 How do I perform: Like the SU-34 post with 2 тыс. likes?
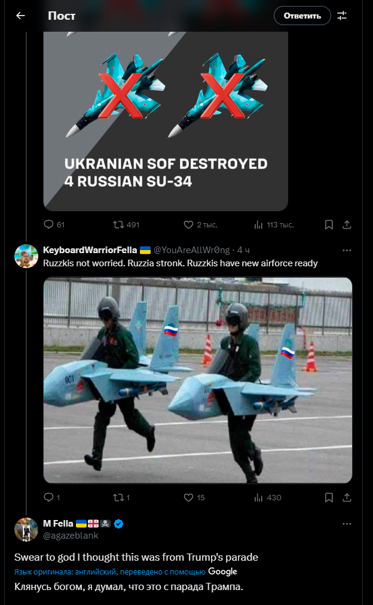click(200, 224)
